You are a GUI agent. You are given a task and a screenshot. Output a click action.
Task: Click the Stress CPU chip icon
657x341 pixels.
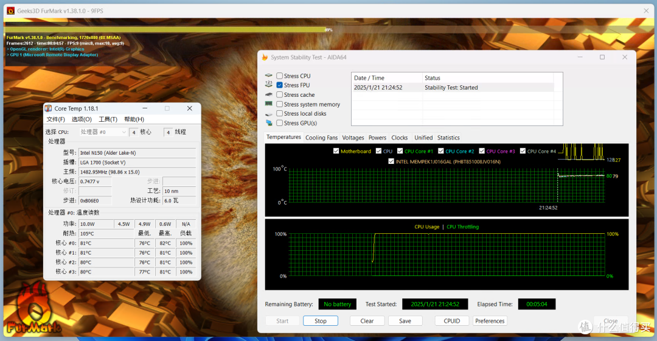pyautogui.click(x=269, y=76)
